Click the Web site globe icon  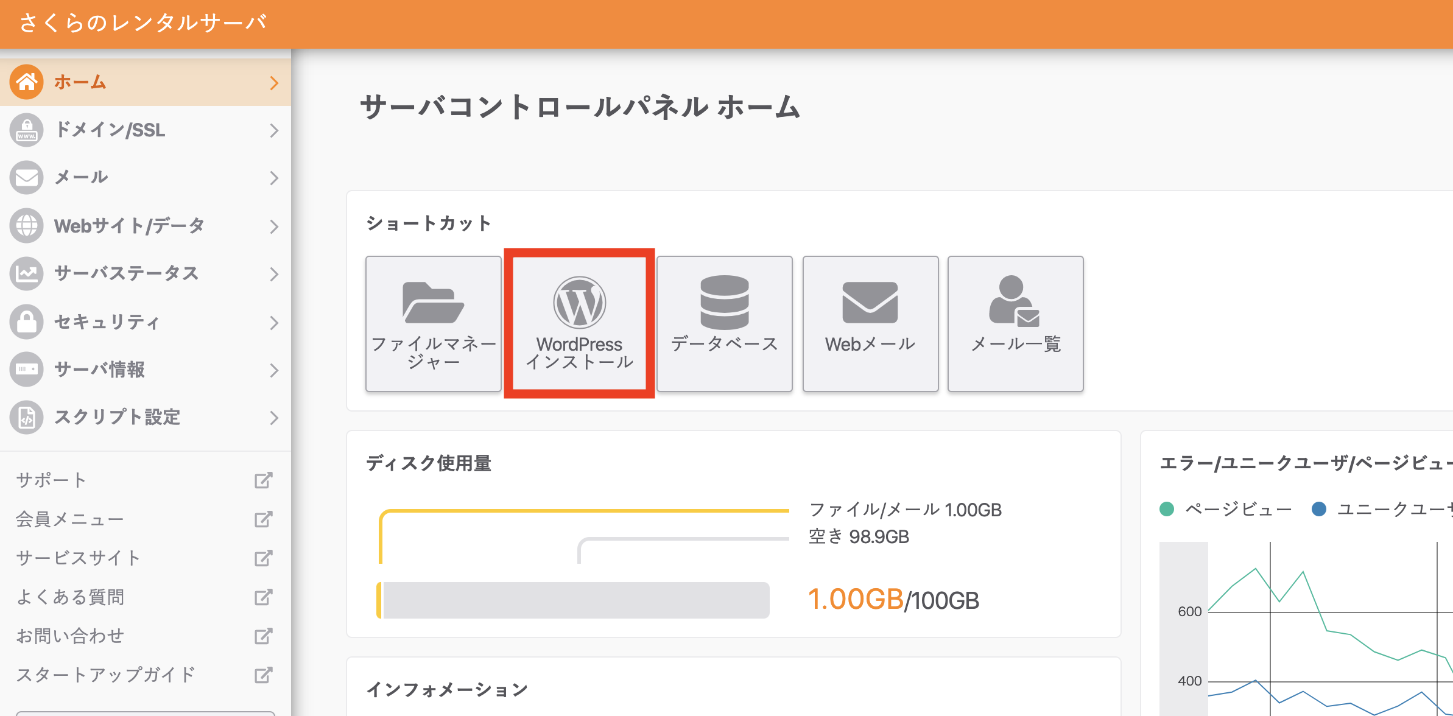[x=27, y=225]
